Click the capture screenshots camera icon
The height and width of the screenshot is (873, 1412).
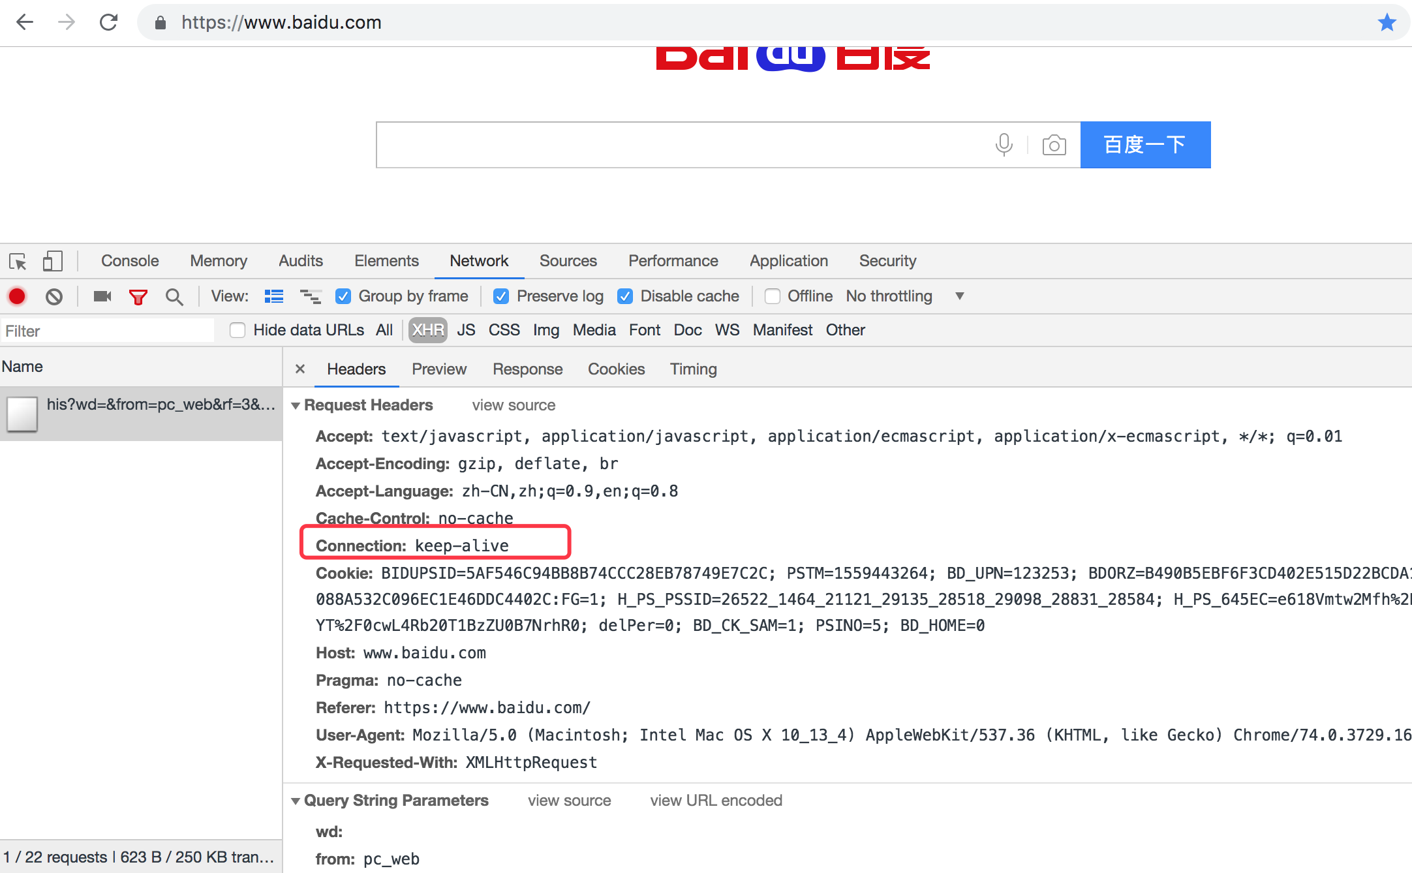point(102,296)
